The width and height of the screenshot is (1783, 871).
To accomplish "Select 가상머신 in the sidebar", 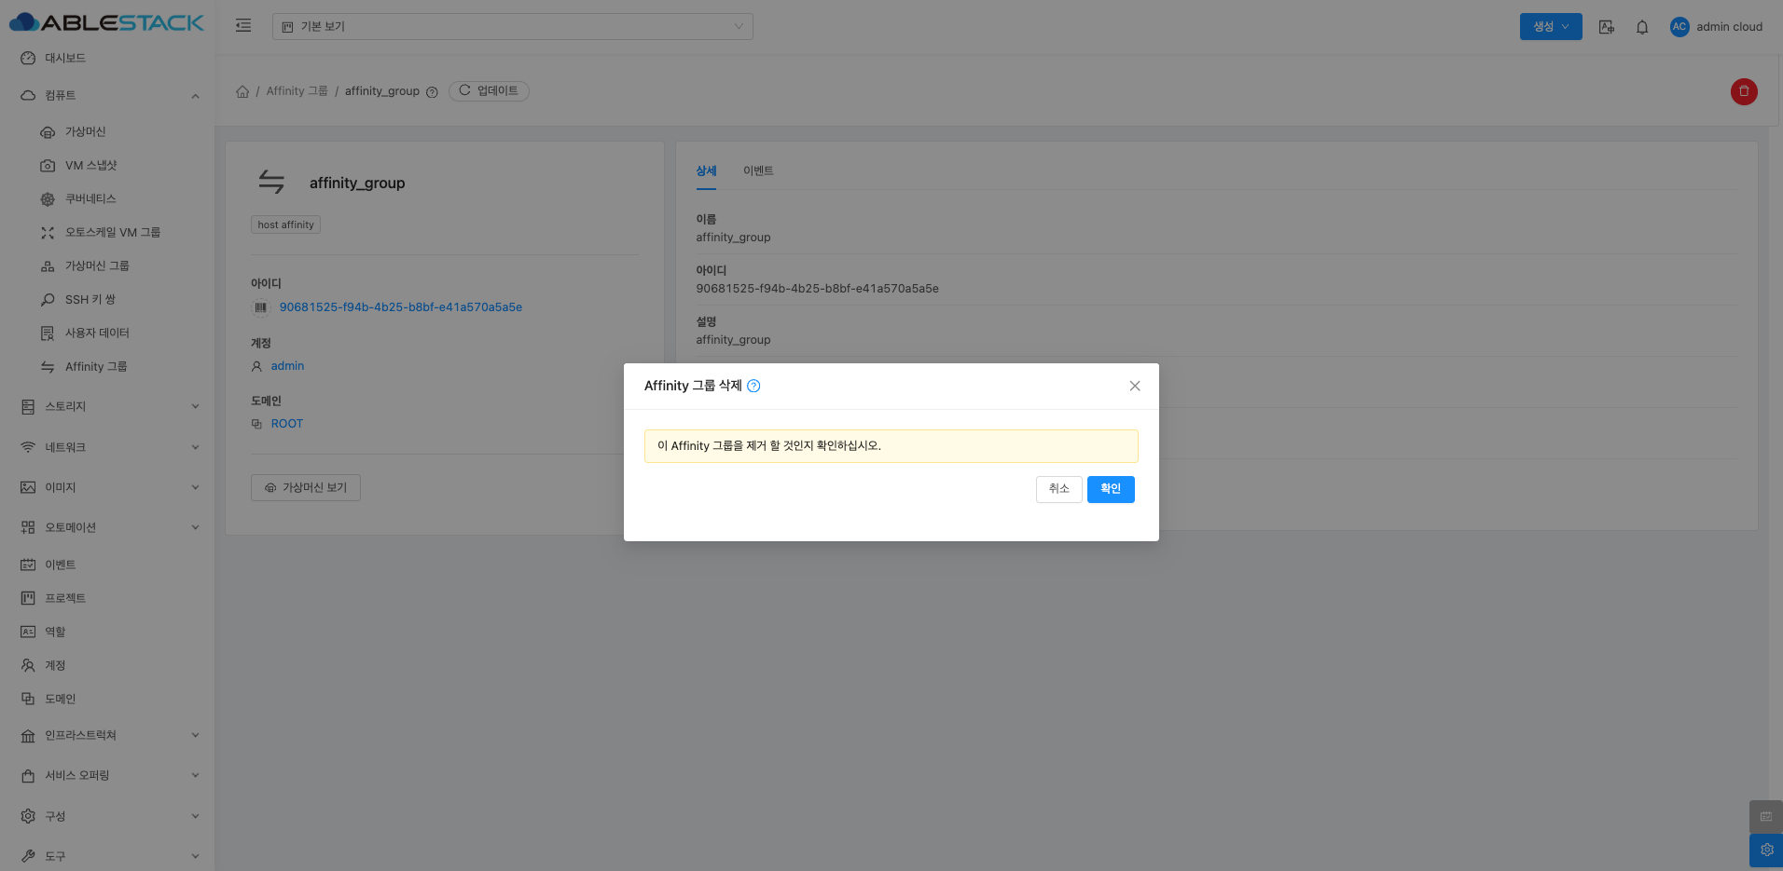I will point(85,132).
